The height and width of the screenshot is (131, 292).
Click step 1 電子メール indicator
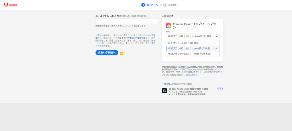point(150,5)
